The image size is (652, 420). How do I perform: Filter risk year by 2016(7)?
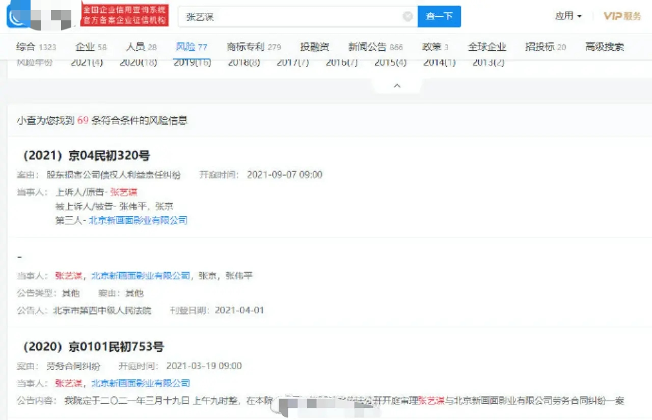[x=342, y=63]
